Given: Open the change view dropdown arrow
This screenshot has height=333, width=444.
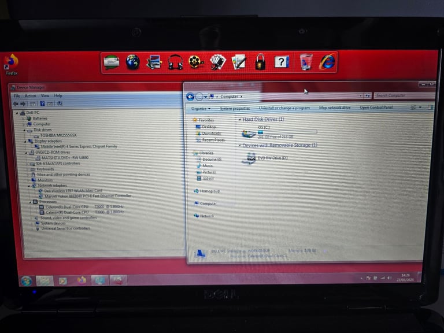Looking at the screenshot, I should (420, 107).
